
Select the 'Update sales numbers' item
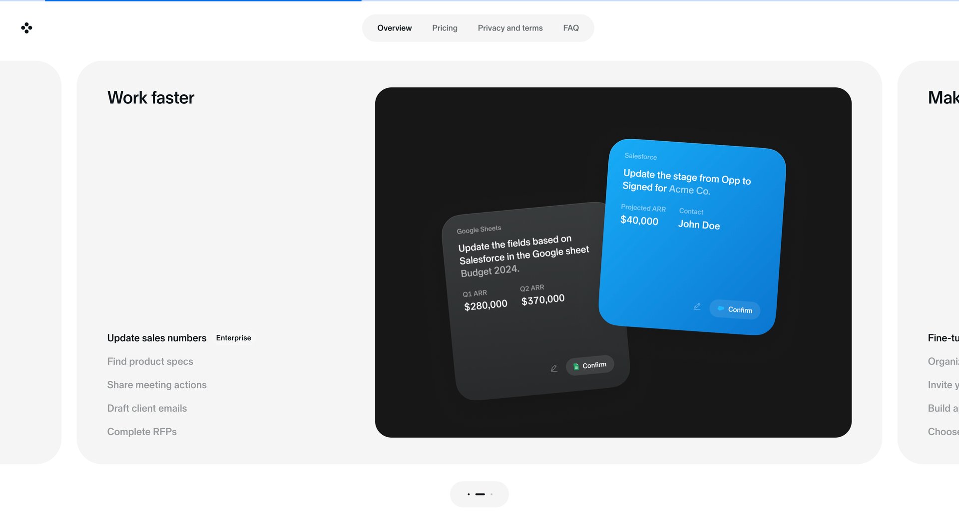tap(156, 338)
